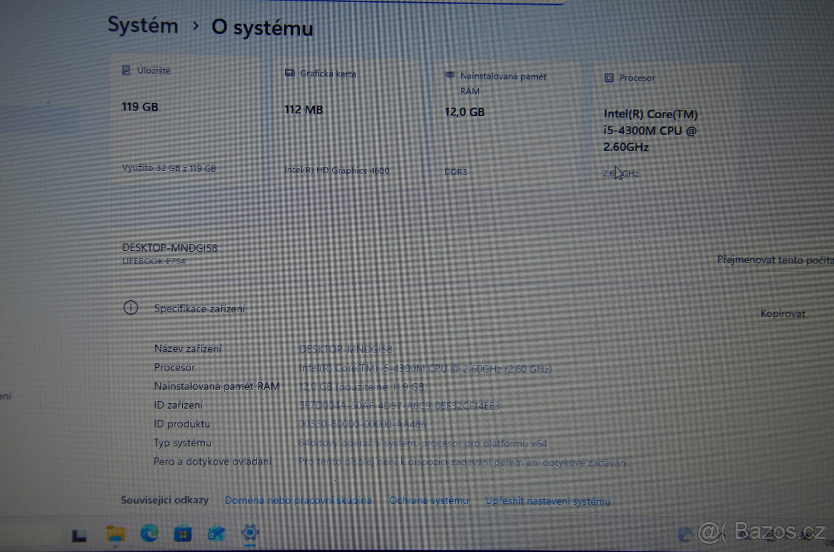Image resolution: width=834 pixels, height=552 pixels.
Task: Click the Nainstalovaná paměť RAM icon
Action: coord(452,76)
